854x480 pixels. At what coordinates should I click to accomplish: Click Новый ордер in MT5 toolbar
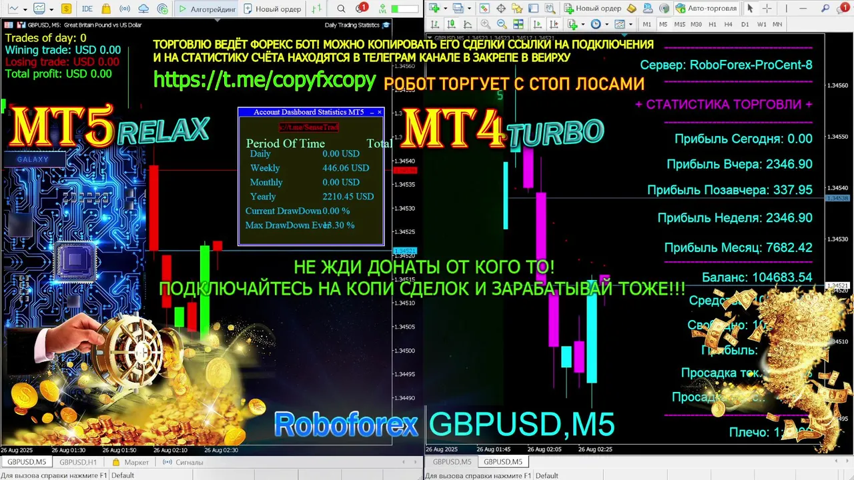pos(272,9)
